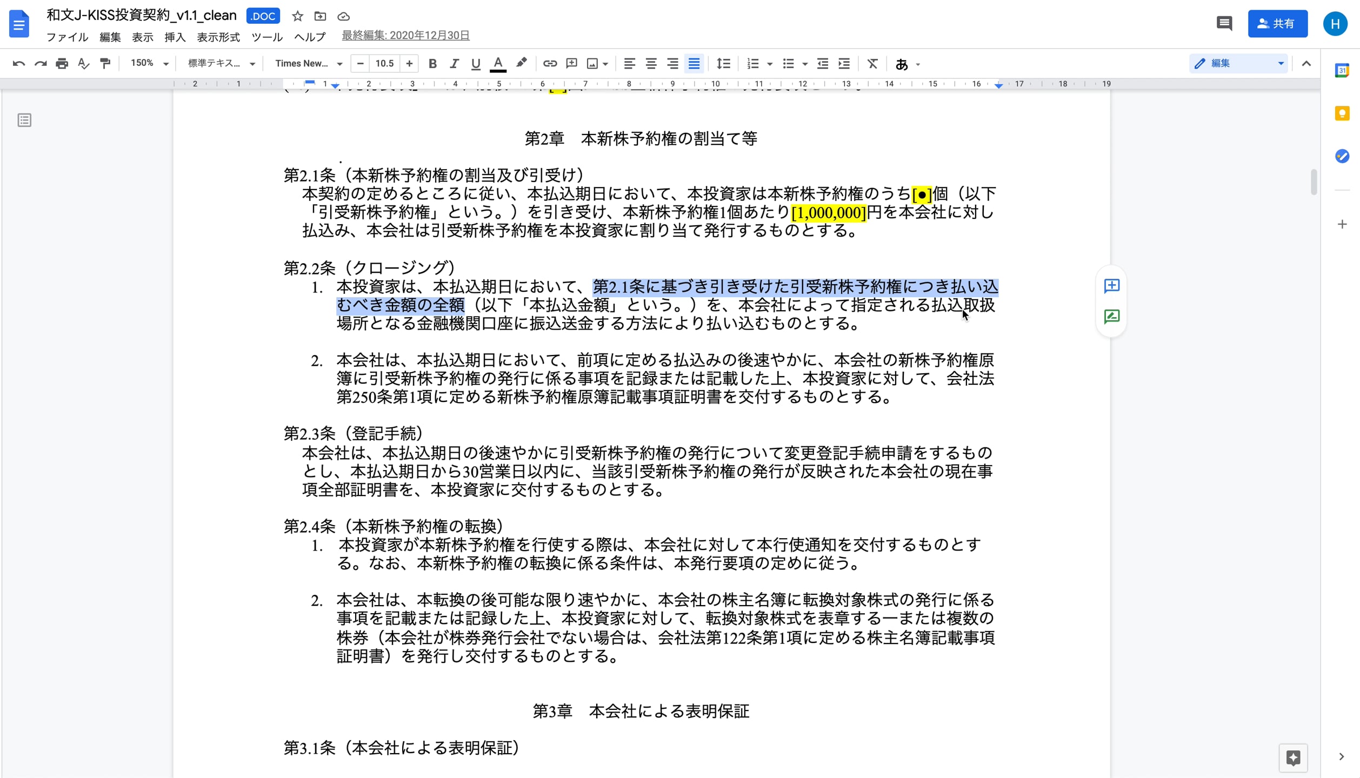Open the 挿入 menu
The height and width of the screenshot is (778, 1360).
[174, 37]
